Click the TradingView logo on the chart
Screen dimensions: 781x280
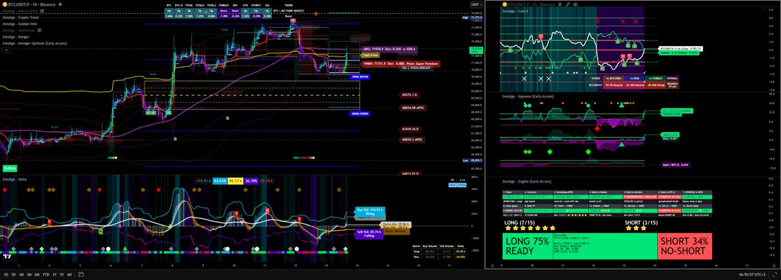click(7, 255)
